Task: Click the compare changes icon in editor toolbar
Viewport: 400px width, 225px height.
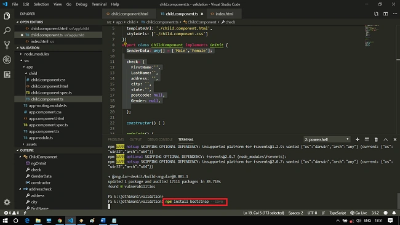Action: [x=376, y=14]
